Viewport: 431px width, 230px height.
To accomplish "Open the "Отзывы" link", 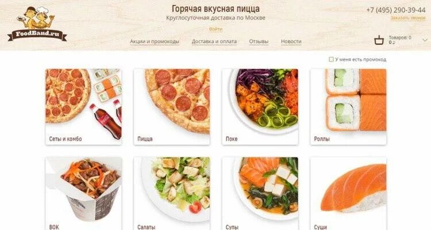I will coord(259,41).
